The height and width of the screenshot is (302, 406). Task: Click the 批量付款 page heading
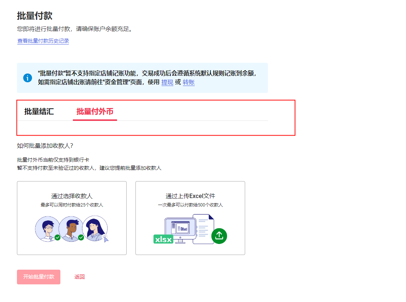point(35,16)
